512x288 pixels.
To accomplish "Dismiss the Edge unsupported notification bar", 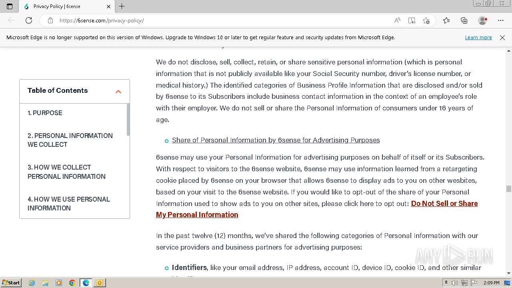I will (x=502, y=37).
